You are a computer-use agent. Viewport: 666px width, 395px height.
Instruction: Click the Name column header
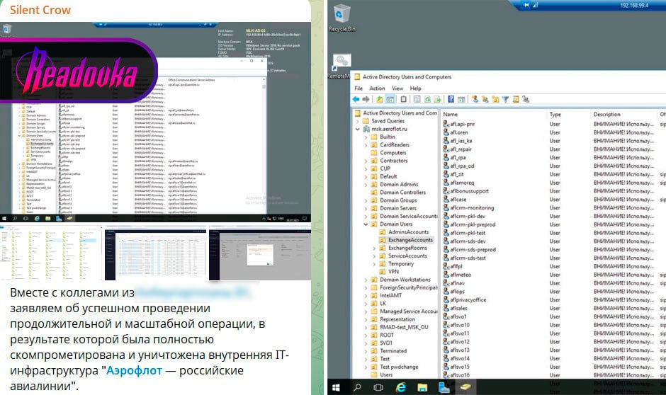click(x=450, y=114)
